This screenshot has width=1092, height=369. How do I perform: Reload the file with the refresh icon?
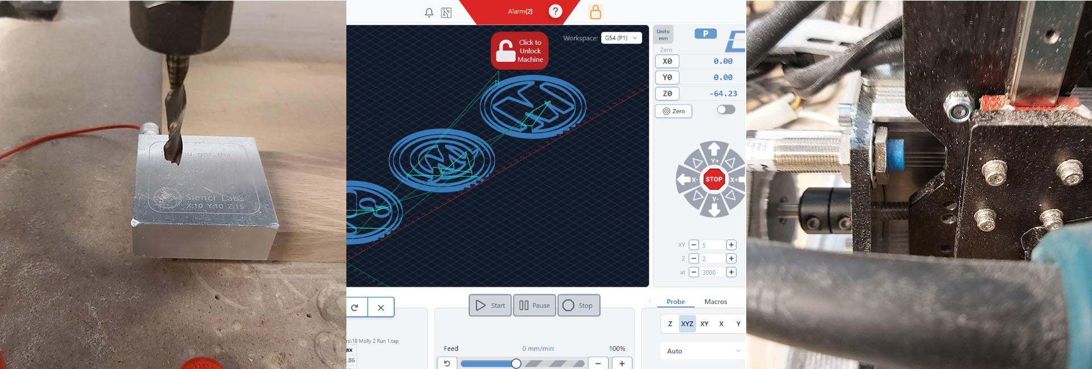point(355,307)
